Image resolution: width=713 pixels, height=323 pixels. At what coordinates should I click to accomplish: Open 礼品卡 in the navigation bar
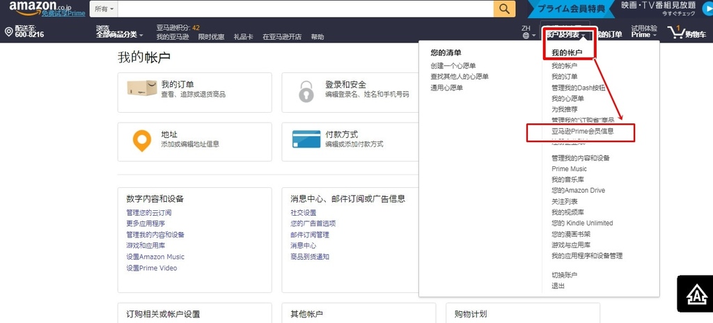(x=243, y=36)
